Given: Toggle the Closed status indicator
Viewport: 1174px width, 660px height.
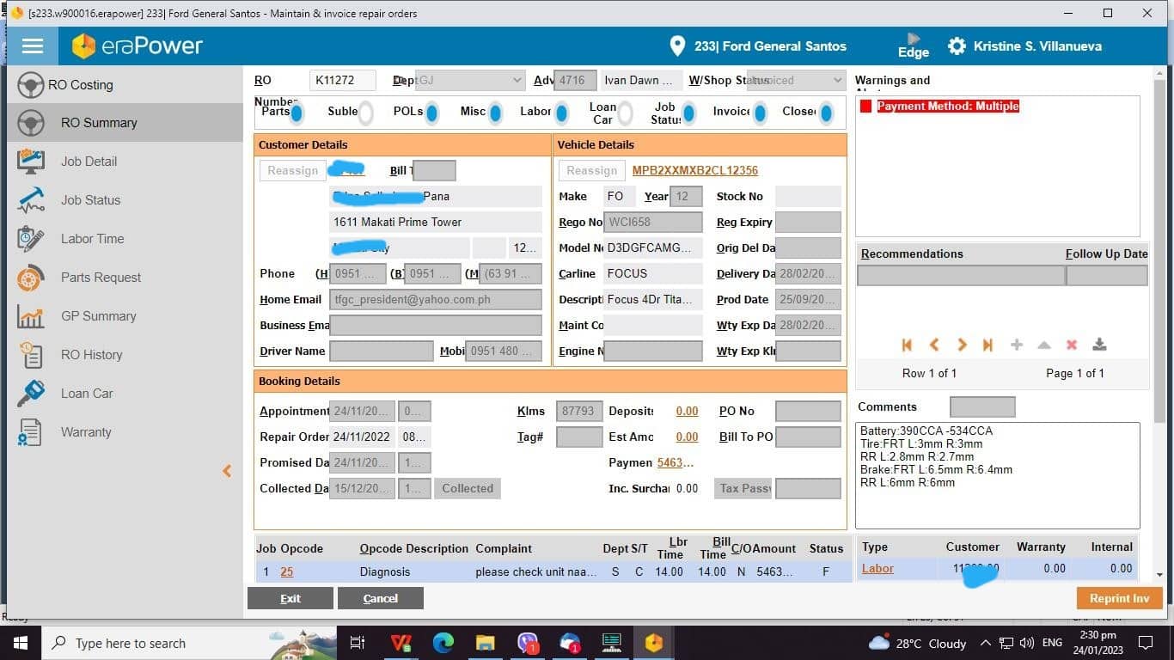Looking at the screenshot, I should pyautogui.click(x=826, y=113).
